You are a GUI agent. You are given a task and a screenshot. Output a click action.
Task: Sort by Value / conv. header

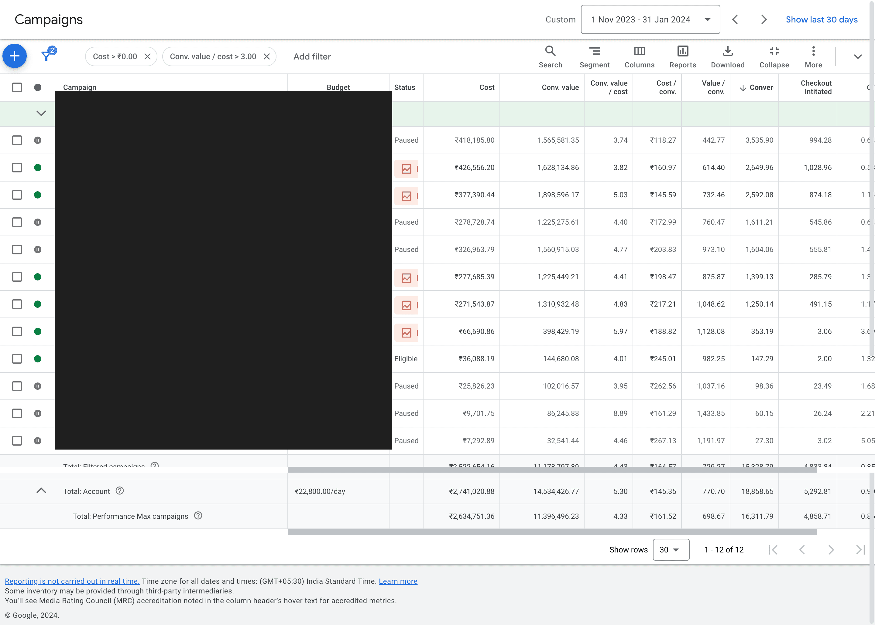point(713,87)
